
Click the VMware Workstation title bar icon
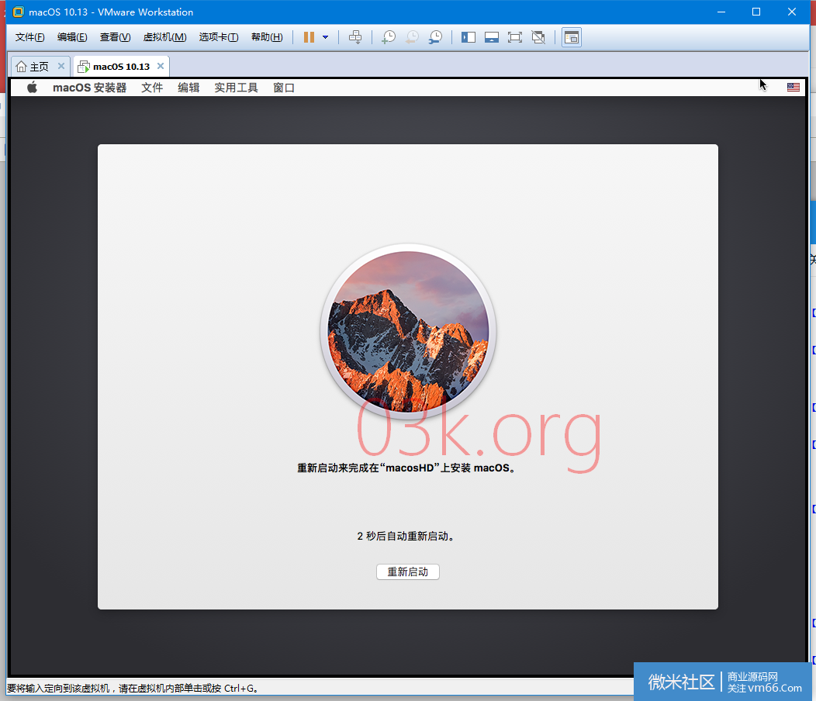(x=18, y=12)
